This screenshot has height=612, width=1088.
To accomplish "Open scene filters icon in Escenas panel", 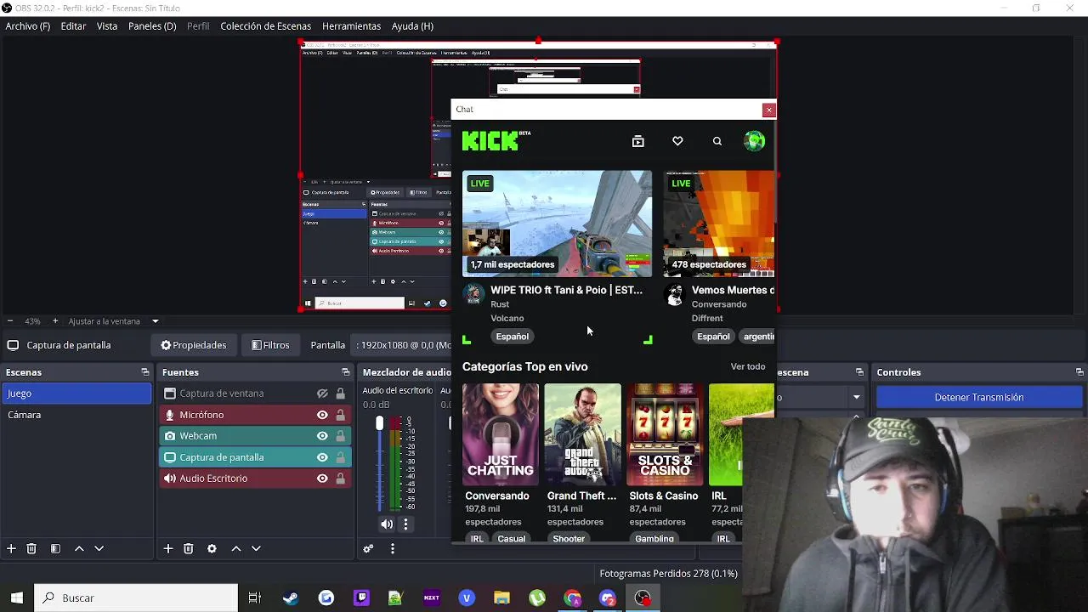I will click(55, 548).
